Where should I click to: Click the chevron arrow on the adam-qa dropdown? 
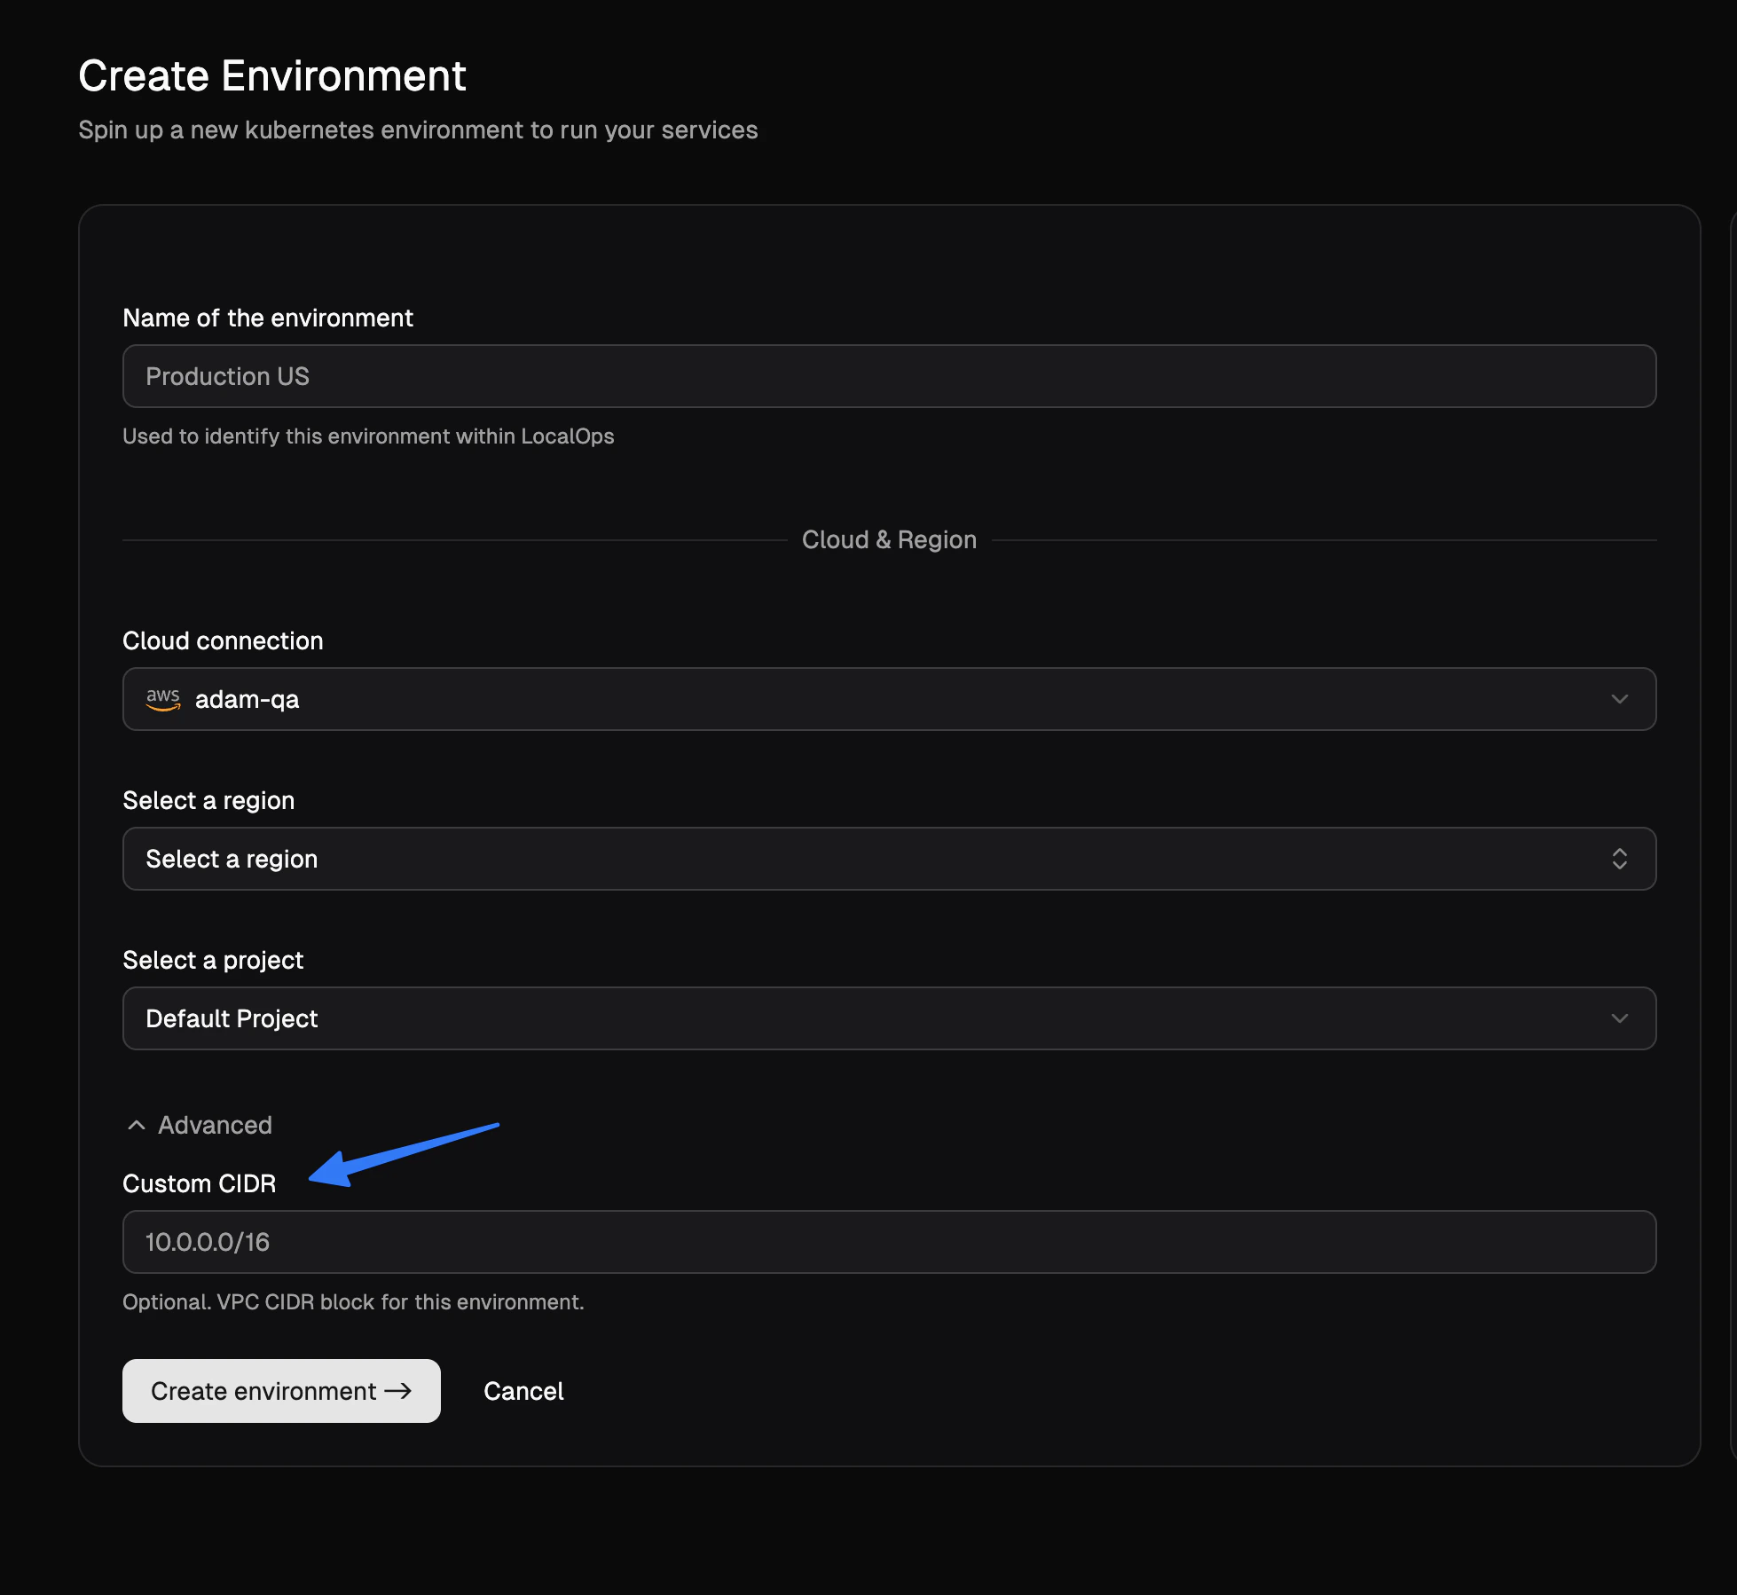1619,699
